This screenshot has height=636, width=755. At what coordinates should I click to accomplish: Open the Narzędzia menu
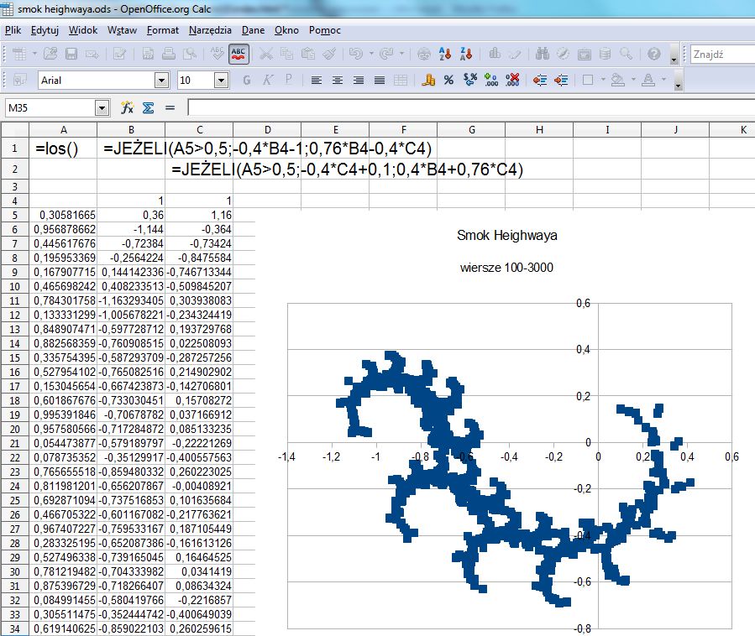pos(210,30)
